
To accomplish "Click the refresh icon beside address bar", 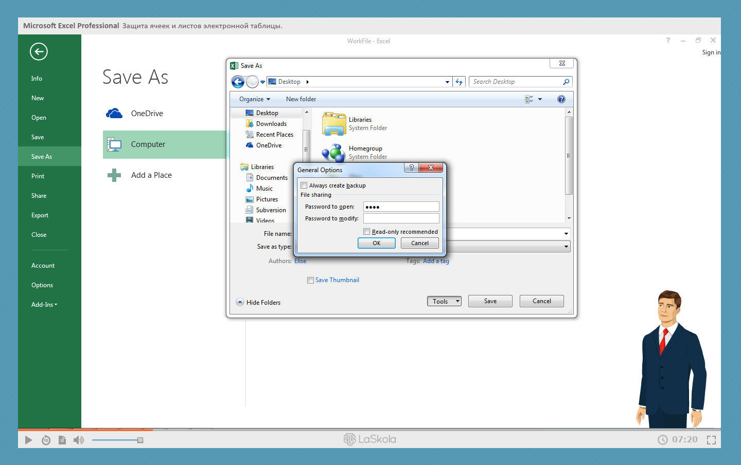I will point(459,82).
